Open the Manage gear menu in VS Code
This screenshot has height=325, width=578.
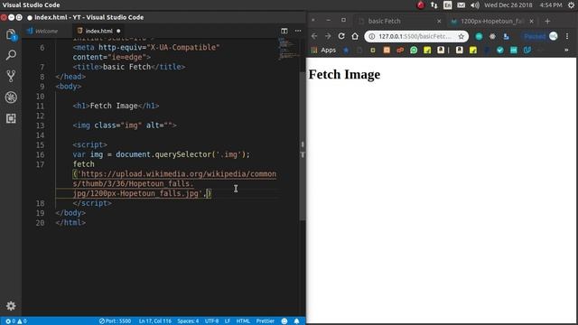coord(11,306)
